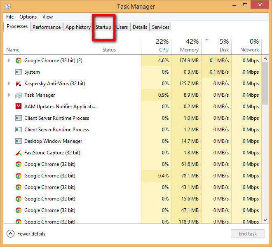Click the AAM Updates Notifier Adobe icon
Image resolution: width=272 pixels, height=247 pixels.
pyautogui.click(x=19, y=107)
